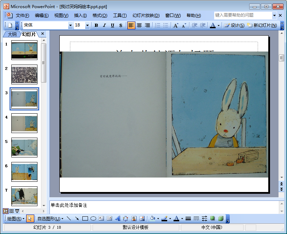Insert diagram or organization chart icon
The height and width of the screenshot is (234, 287).
tap(125, 218)
